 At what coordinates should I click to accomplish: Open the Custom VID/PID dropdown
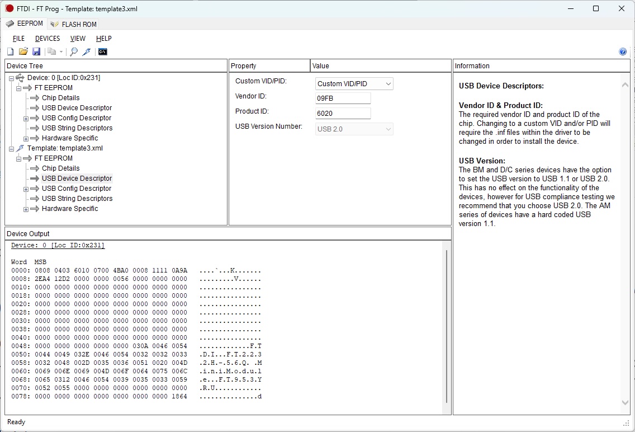pyautogui.click(x=354, y=83)
